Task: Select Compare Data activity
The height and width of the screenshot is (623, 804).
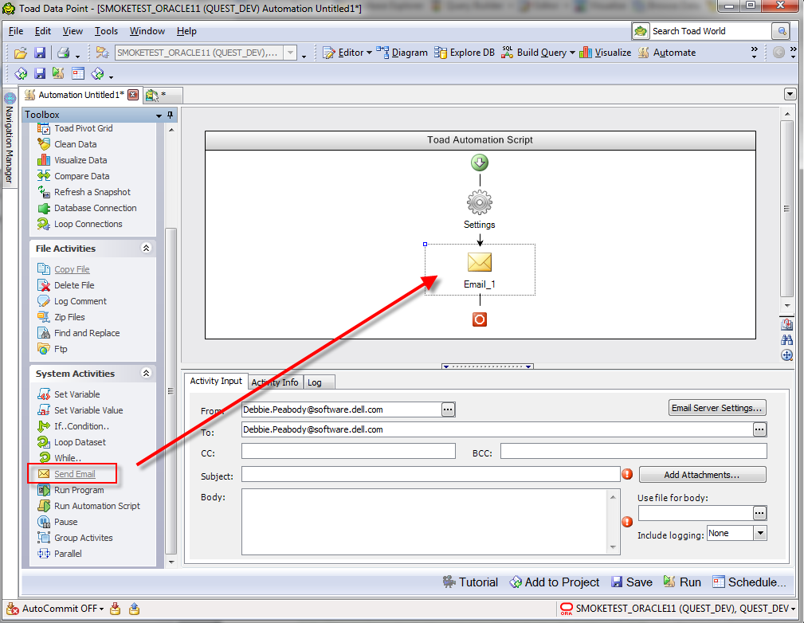Action: (x=73, y=176)
